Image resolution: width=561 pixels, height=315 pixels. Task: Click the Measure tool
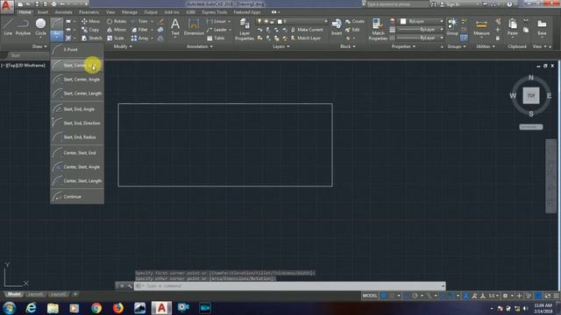(x=481, y=27)
